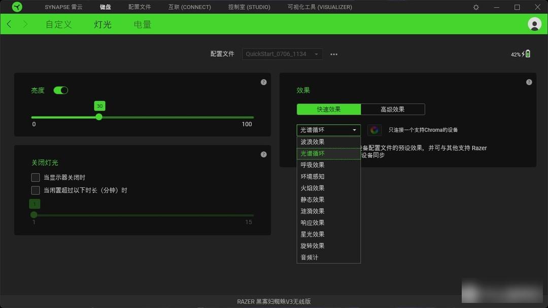Image resolution: width=548 pixels, height=308 pixels.
Task: Open the 控制室 (STUDIO) tab
Action: 249,7
